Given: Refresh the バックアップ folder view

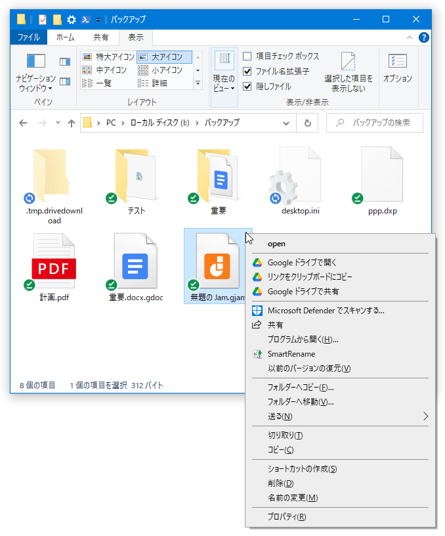Looking at the screenshot, I should click(307, 123).
